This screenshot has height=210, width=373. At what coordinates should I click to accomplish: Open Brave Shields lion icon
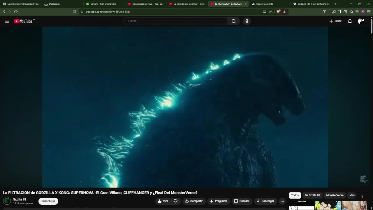[x=278, y=12]
